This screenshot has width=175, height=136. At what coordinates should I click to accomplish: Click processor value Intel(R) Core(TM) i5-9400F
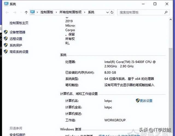130,64
